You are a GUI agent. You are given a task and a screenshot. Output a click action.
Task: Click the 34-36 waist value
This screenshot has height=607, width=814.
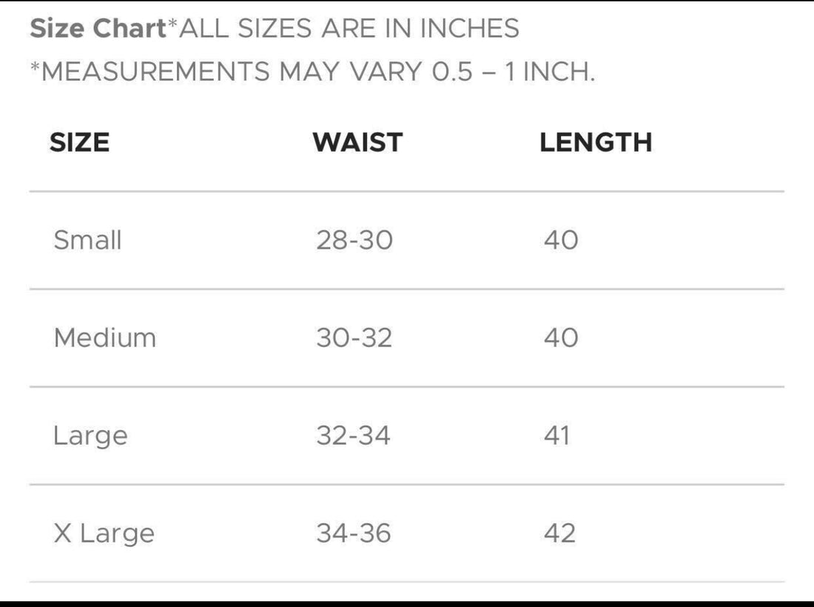[354, 533]
